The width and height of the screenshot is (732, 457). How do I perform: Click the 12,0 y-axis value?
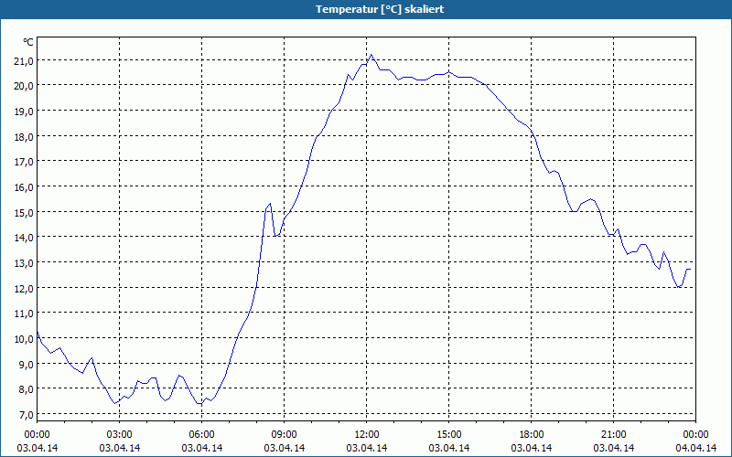(24, 289)
